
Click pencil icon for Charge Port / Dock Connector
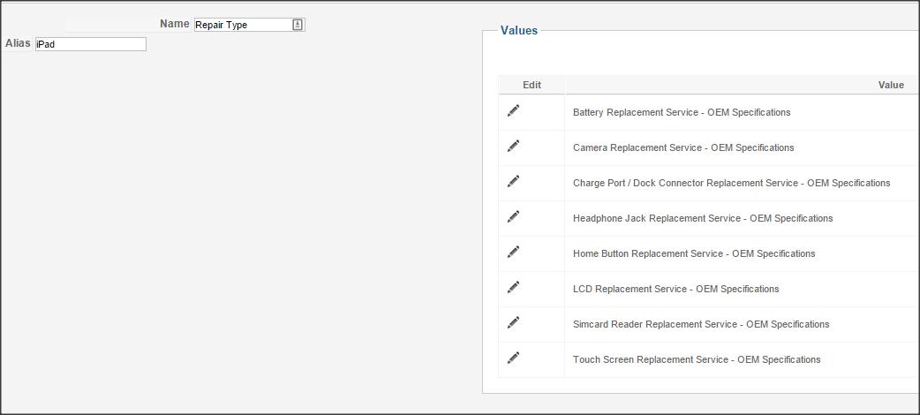(513, 181)
